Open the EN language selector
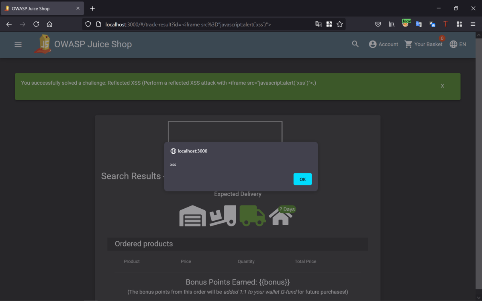The height and width of the screenshot is (301, 482). coord(458,44)
